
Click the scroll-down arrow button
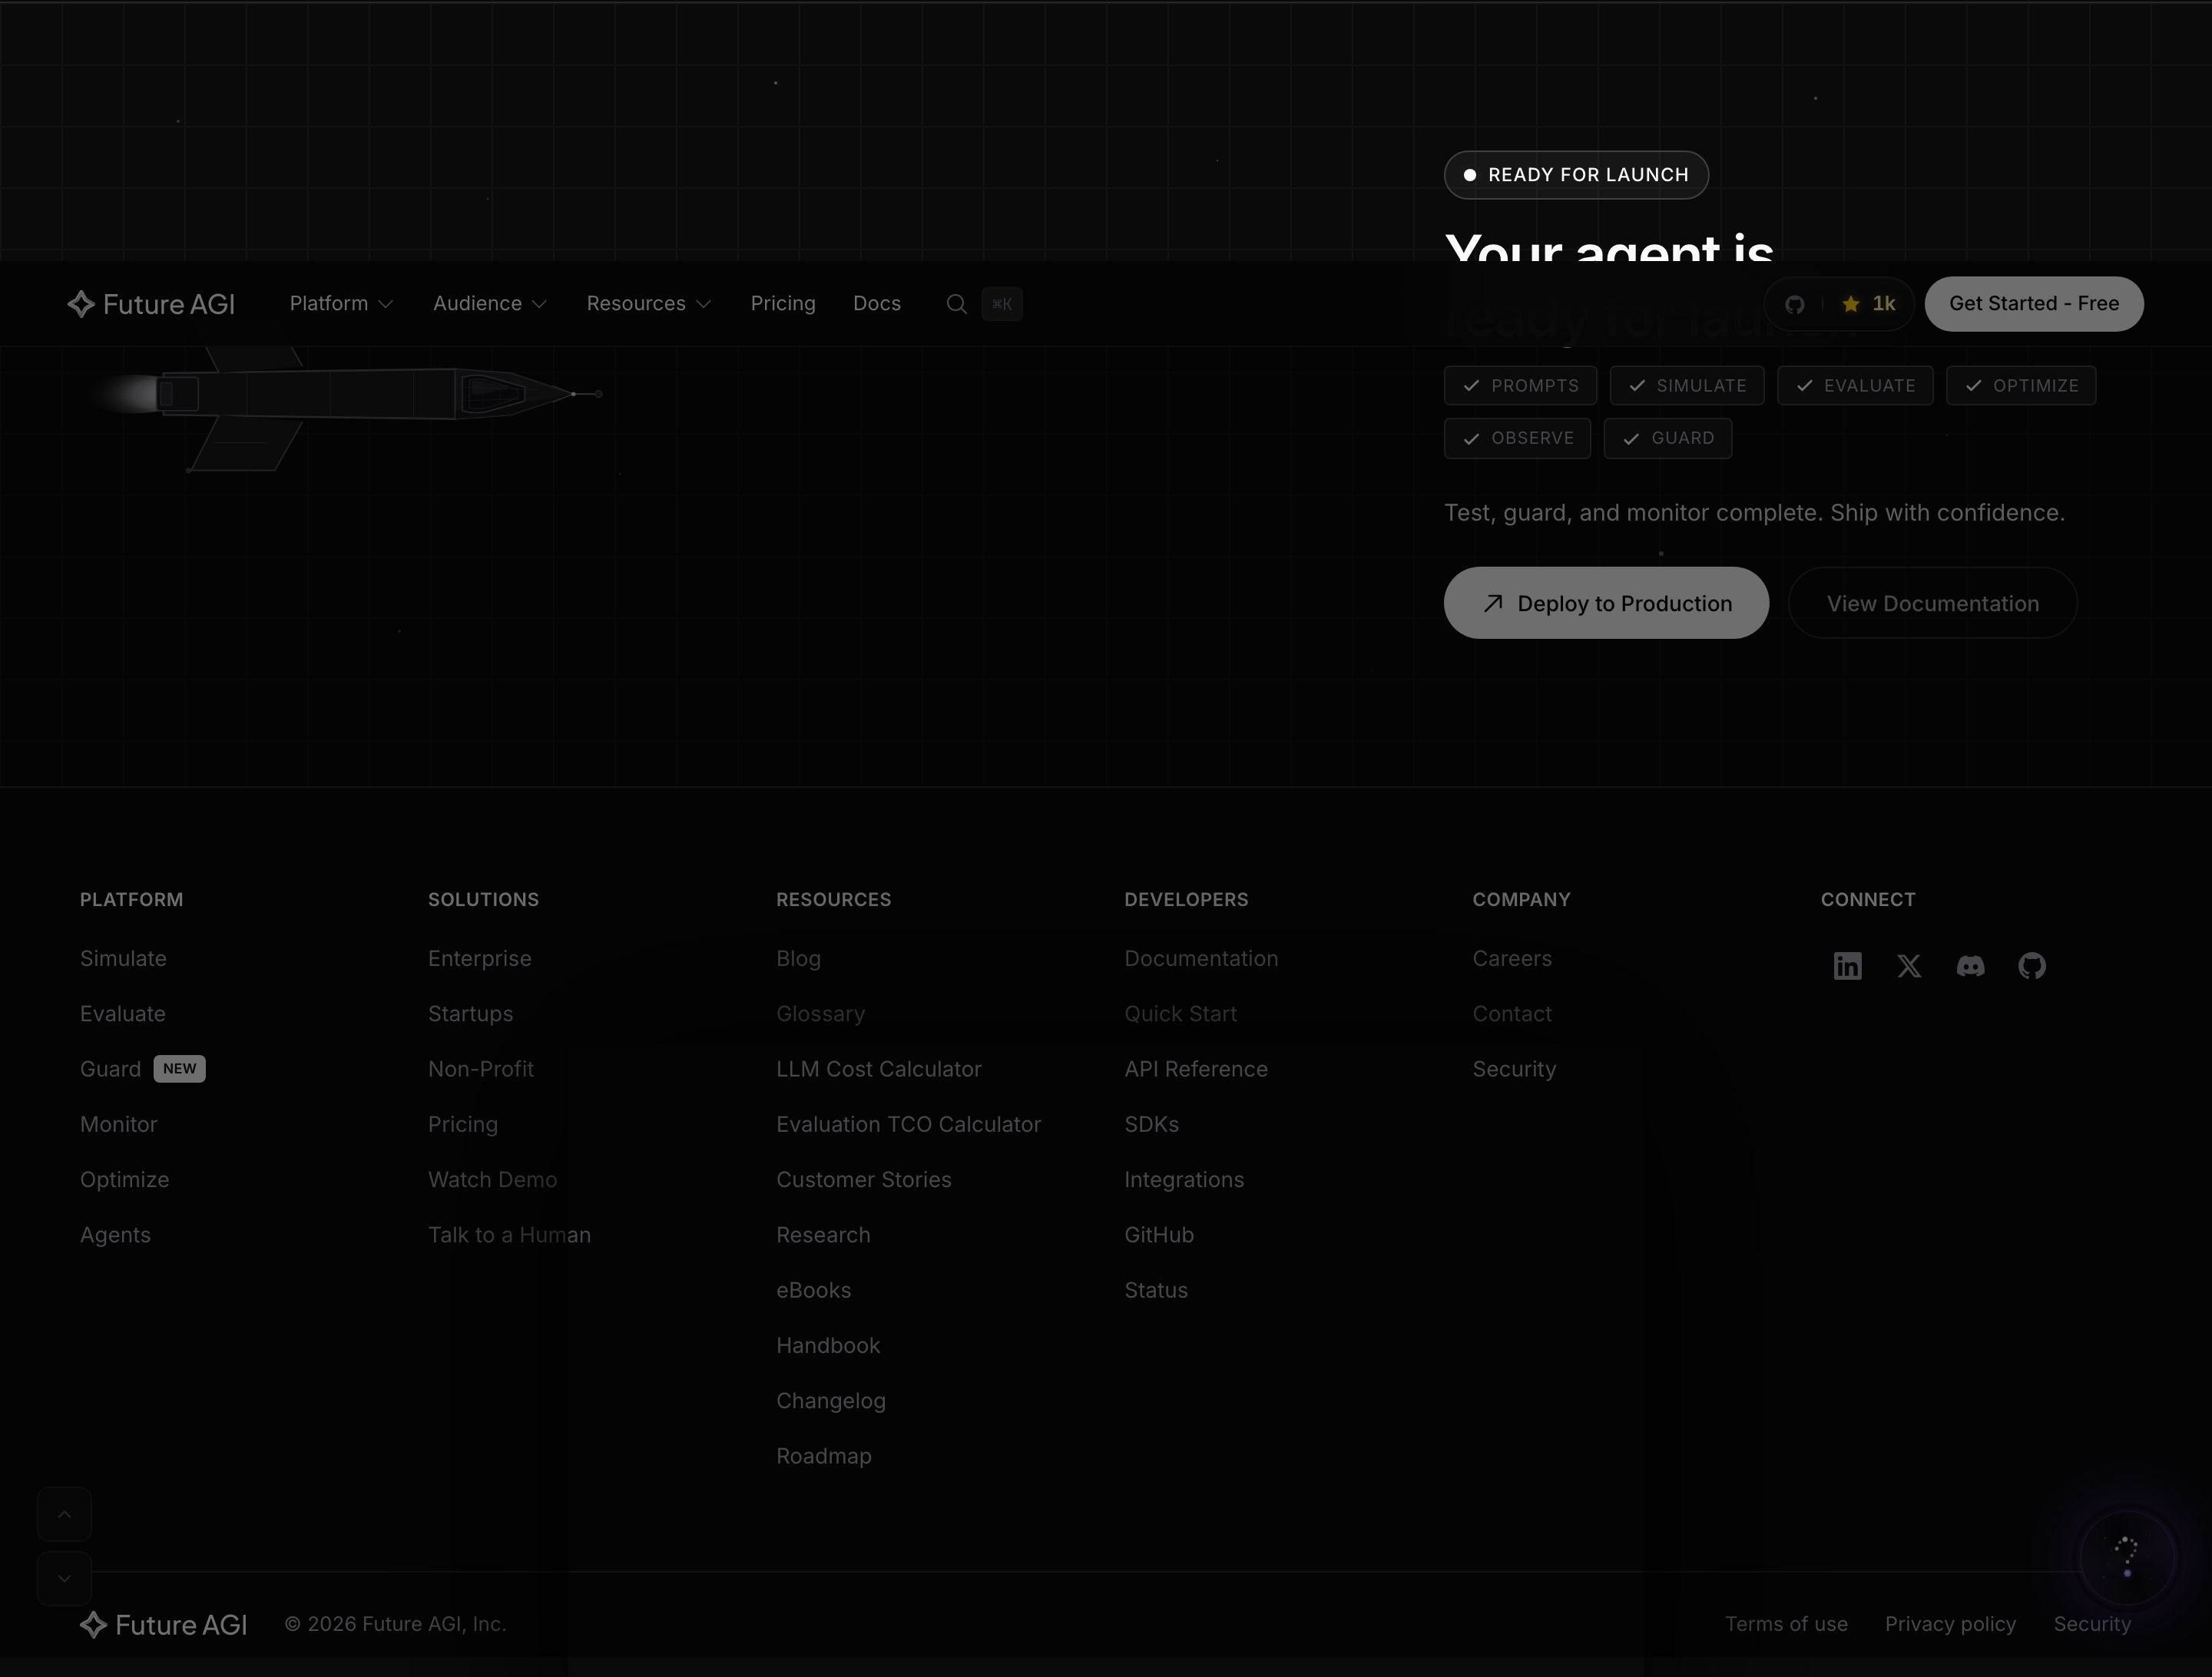(65, 1578)
